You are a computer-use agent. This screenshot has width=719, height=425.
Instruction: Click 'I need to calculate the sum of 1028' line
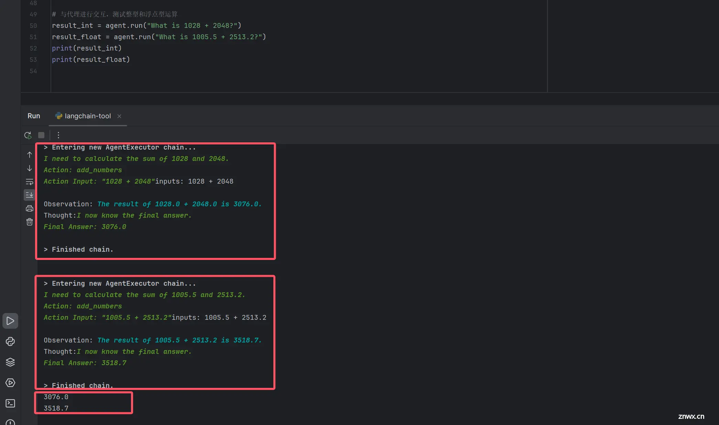point(136,159)
